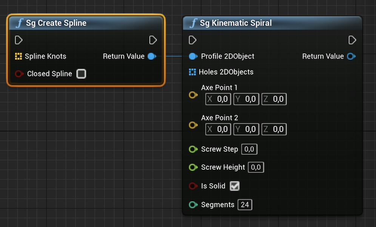Toggle the Closed Spline checkbox
The height and width of the screenshot is (227, 376).
(x=81, y=74)
